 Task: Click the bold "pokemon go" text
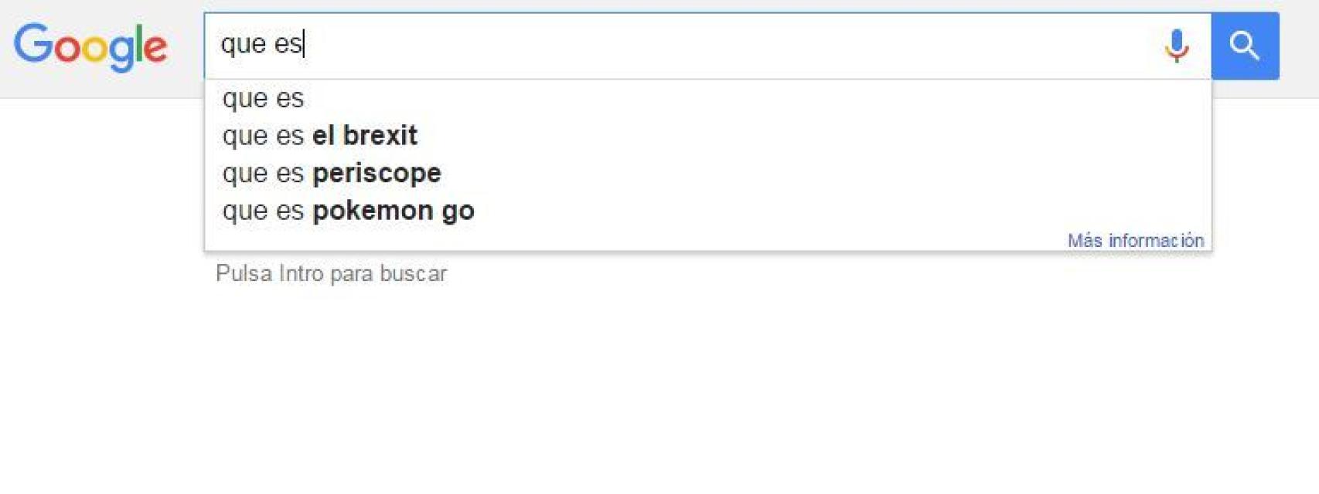(393, 211)
